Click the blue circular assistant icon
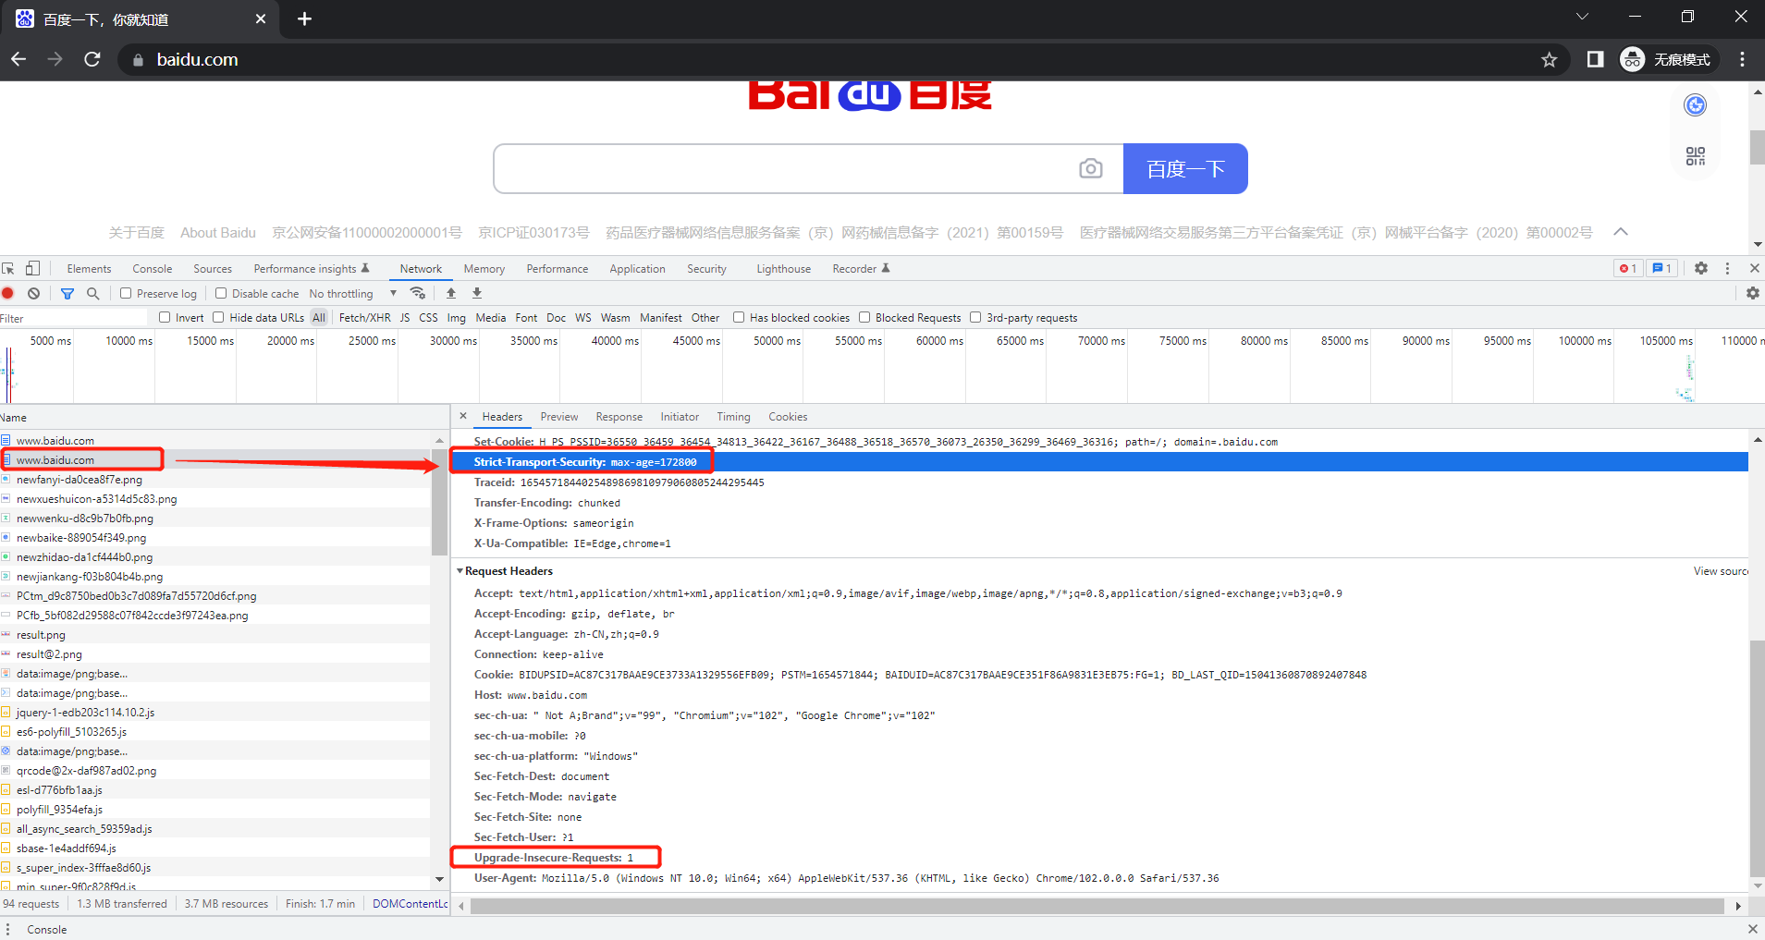 pyautogui.click(x=1696, y=105)
